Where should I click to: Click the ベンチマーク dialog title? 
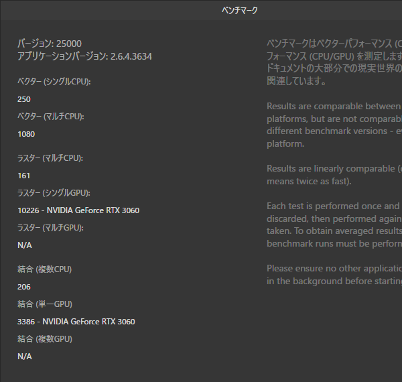point(239,10)
